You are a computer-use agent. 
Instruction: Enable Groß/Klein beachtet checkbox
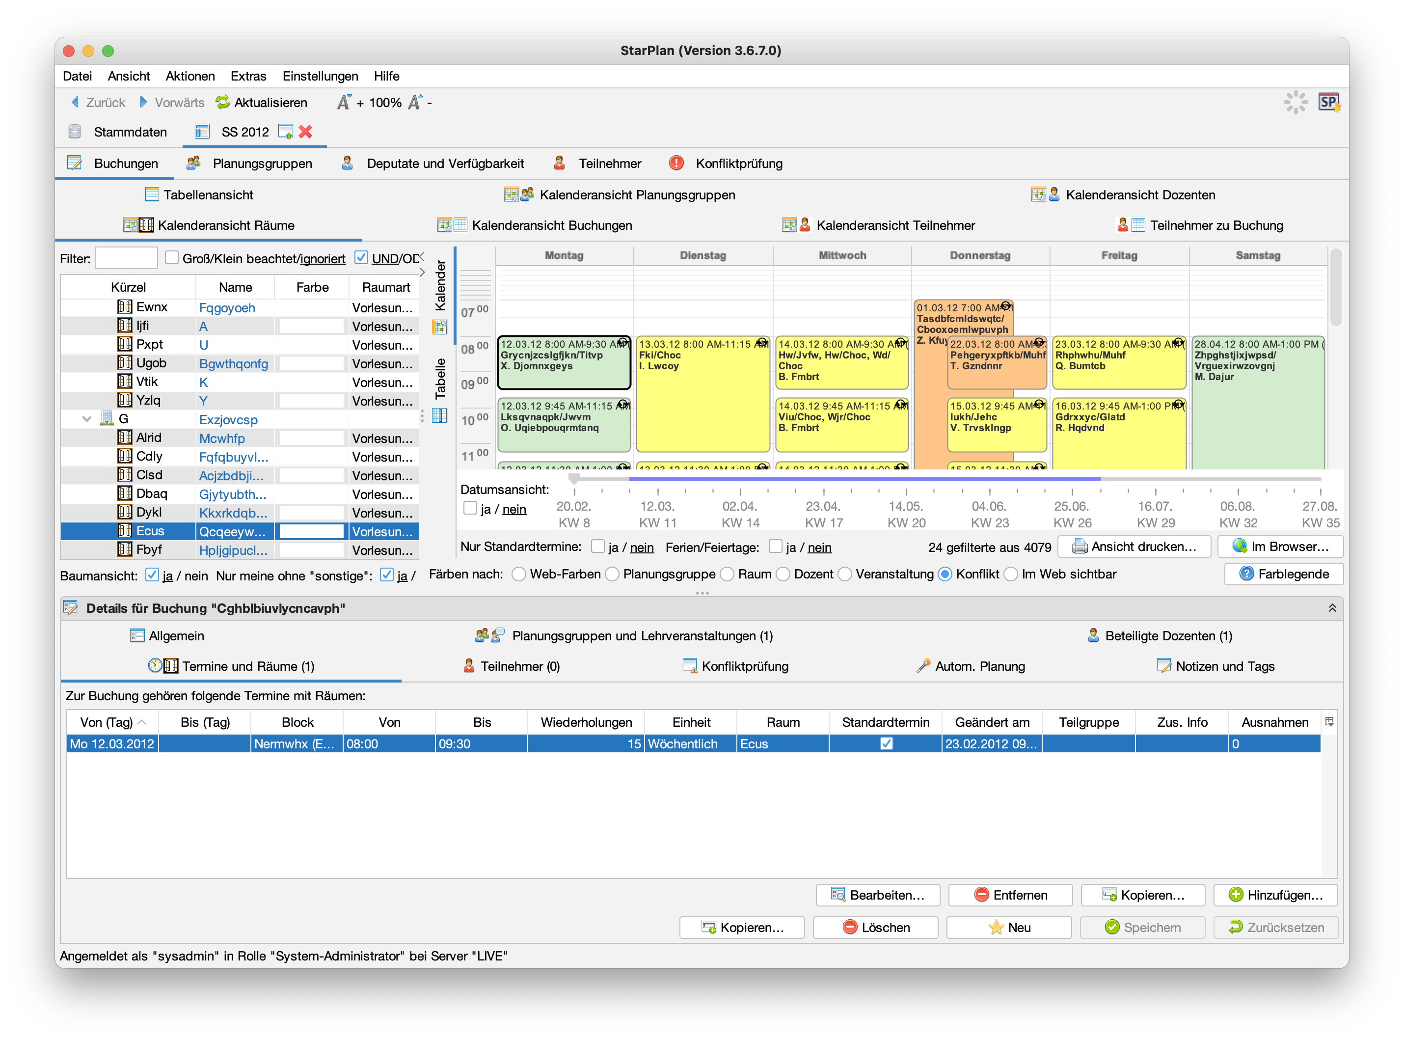coord(171,258)
